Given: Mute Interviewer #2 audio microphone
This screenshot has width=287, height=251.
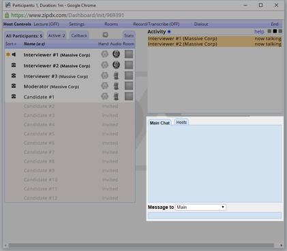Looking at the screenshot, I should point(116,65).
